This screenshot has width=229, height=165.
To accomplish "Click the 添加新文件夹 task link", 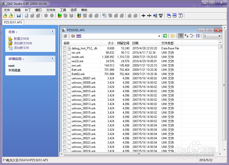I will pos(23,43).
